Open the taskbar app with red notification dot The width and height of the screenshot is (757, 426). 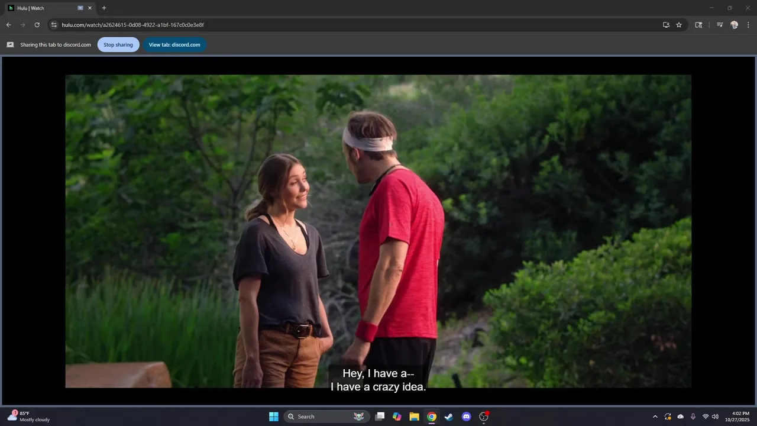484,417
